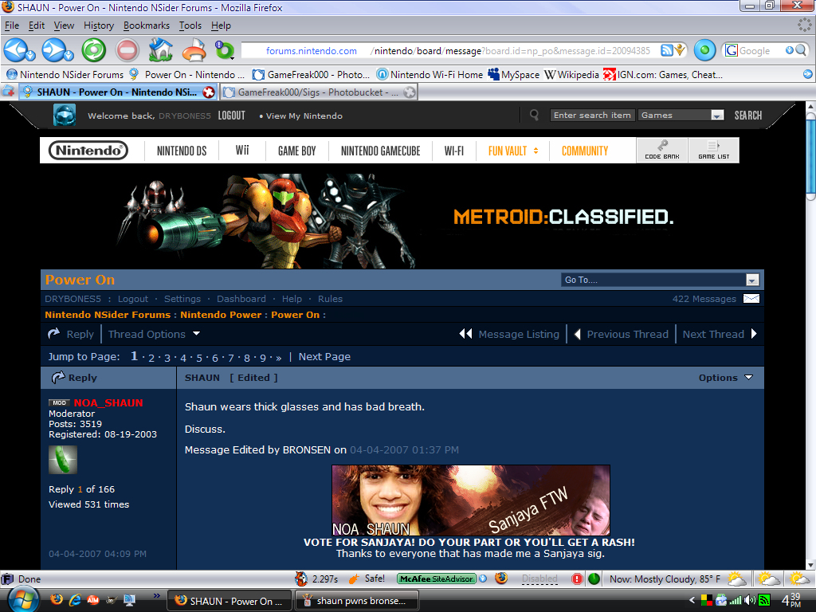Click the site search magnifier icon
This screenshot has height=612, width=816.
pyautogui.click(x=534, y=115)
